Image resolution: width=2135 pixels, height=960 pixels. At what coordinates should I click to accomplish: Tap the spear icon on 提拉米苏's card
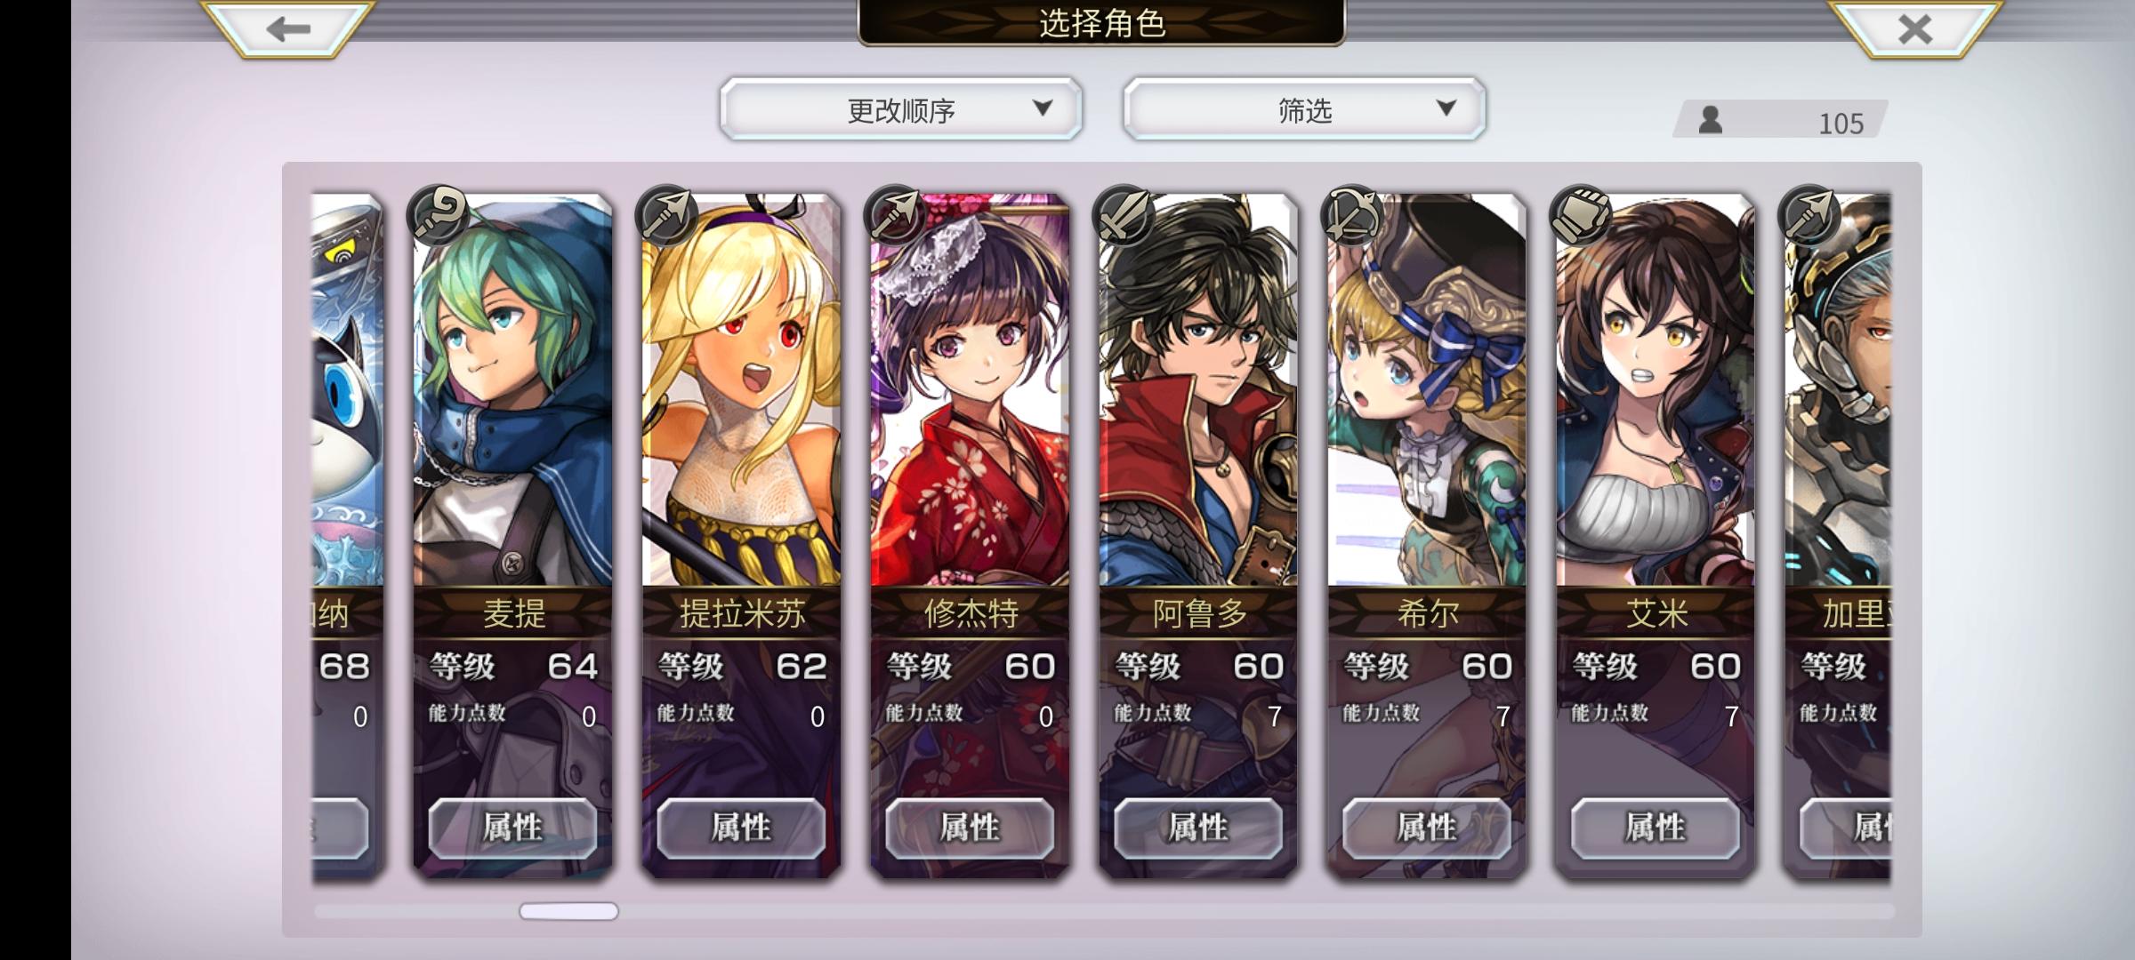(666, 215)
